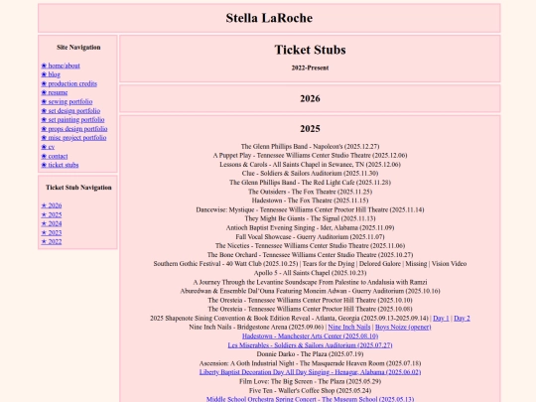Open Middle School Orchestra Spring Concert link
Image resolution: width=536 pixels, height=402 pixels.
(310, 399)
